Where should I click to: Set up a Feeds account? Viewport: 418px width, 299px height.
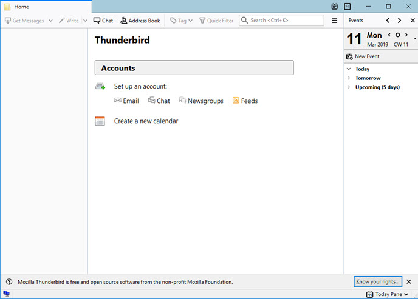(245, 101)
